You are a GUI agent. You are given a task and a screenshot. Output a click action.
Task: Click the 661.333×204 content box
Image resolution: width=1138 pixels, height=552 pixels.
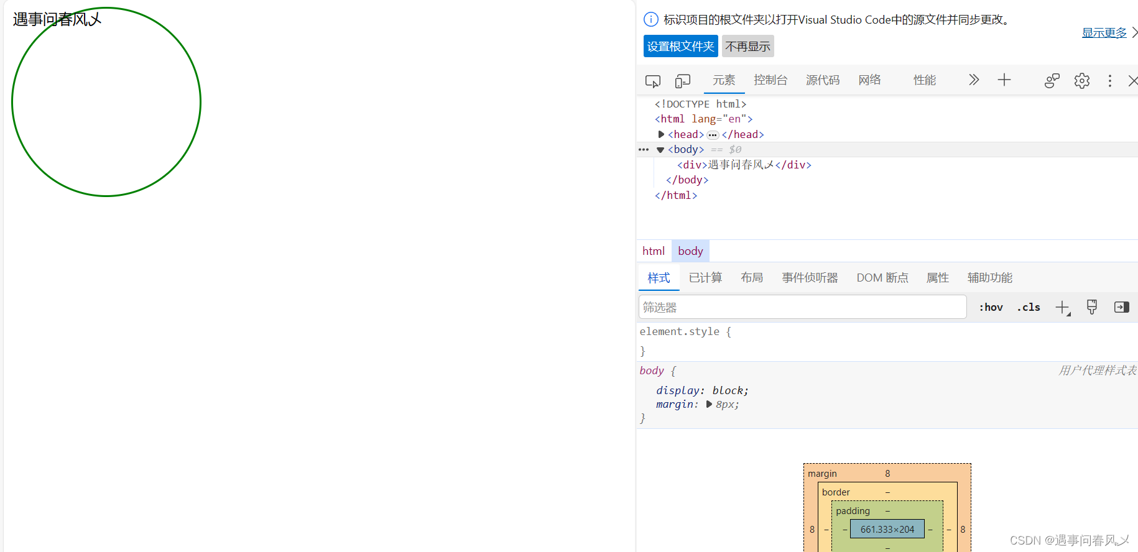click(887, 530)
